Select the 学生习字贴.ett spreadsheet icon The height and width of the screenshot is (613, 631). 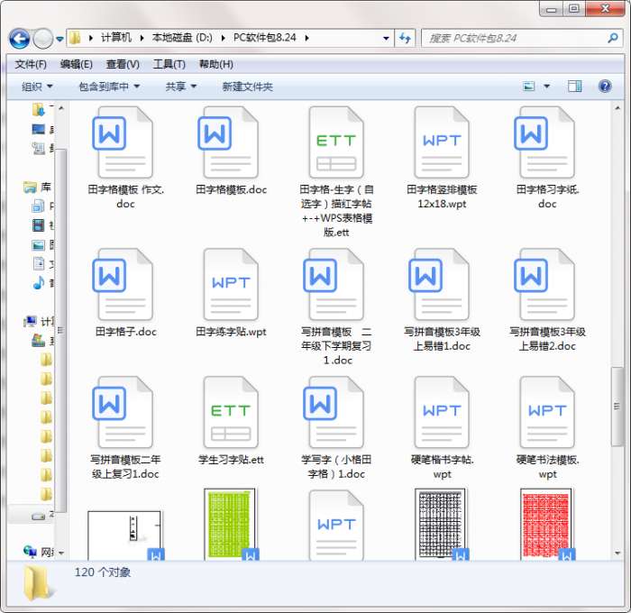click(x=230, y=413)
